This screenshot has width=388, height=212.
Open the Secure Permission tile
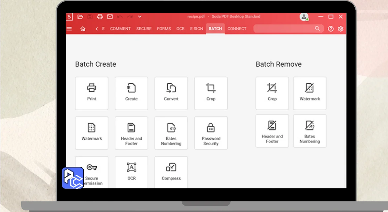92,172
